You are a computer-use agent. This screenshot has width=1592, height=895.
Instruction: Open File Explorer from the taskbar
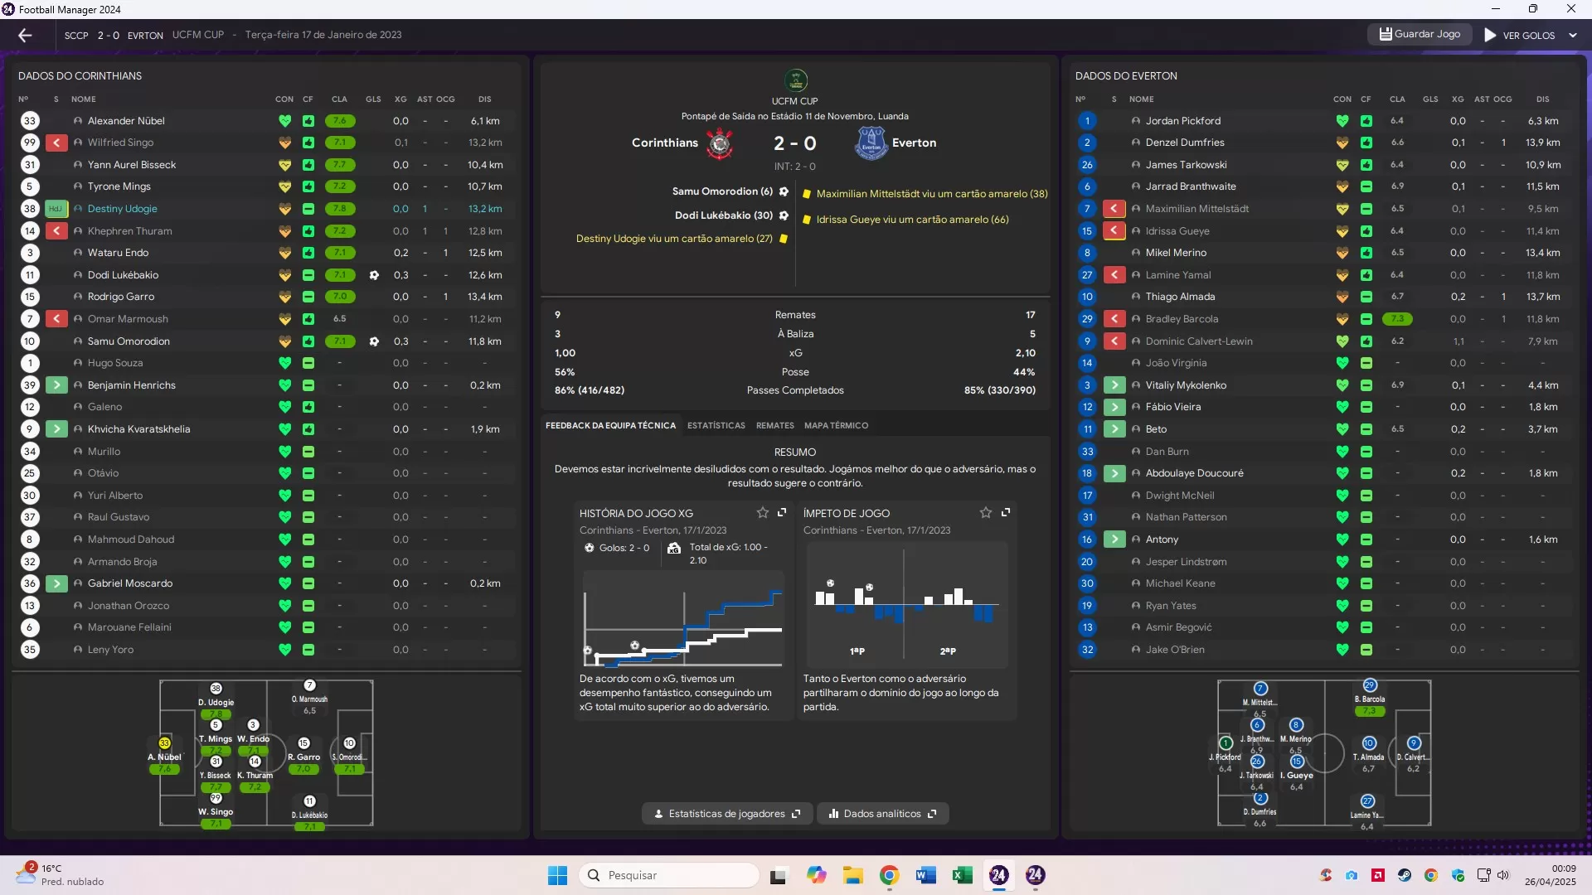[x=853, y=875]
